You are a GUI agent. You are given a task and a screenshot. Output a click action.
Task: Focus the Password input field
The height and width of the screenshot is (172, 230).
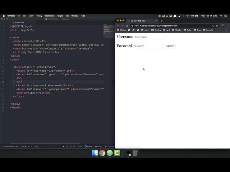148,46
